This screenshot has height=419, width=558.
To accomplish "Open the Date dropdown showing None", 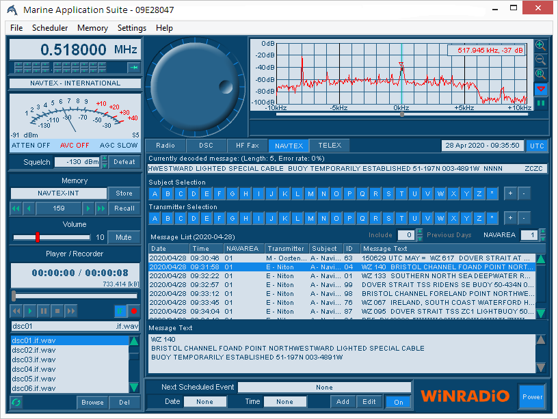I will (x=204, y=402).
